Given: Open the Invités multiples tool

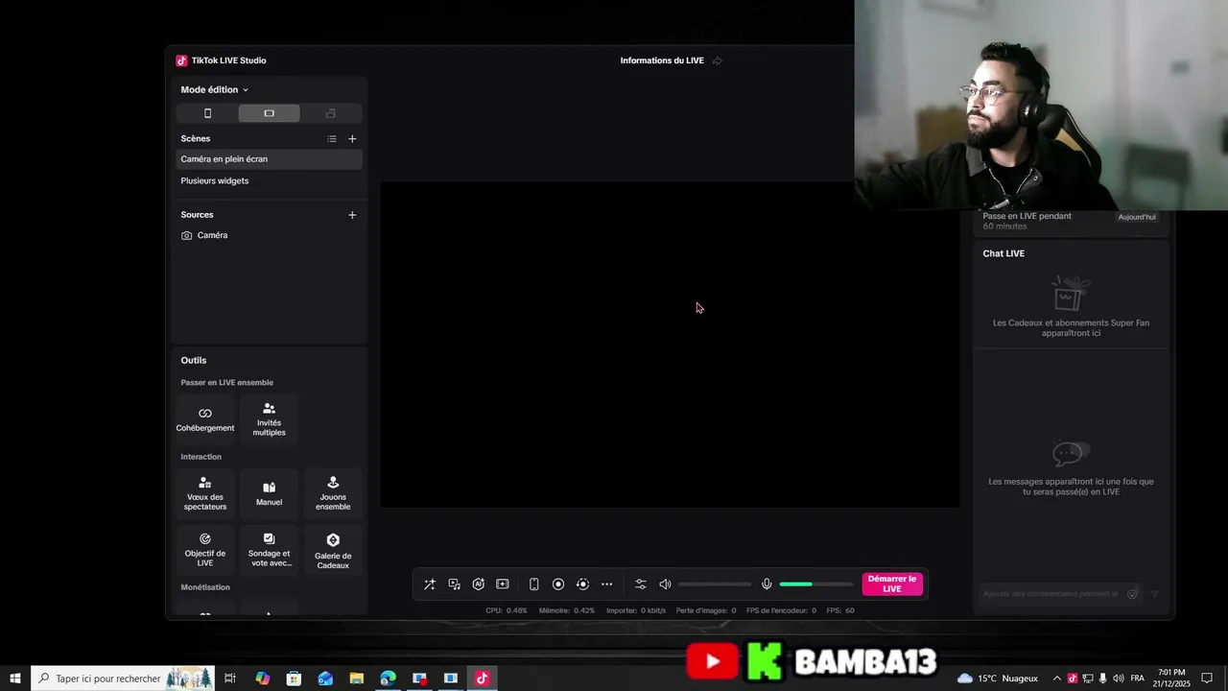Looking at the screenshot, I should point(269,419).
